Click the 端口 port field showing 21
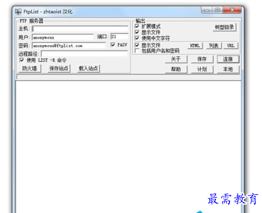262x213 pixels. click(x=120, y=37)
